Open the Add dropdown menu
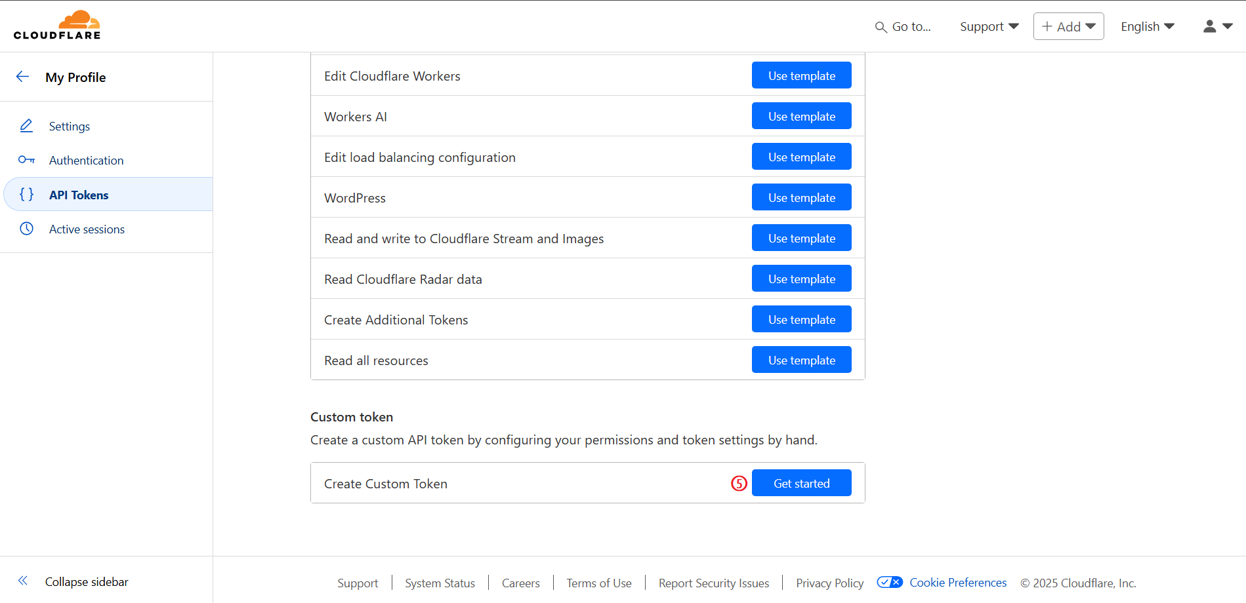Viewport: 1246px width, 603px height. pyautogui.click(x=1068, y=26)
